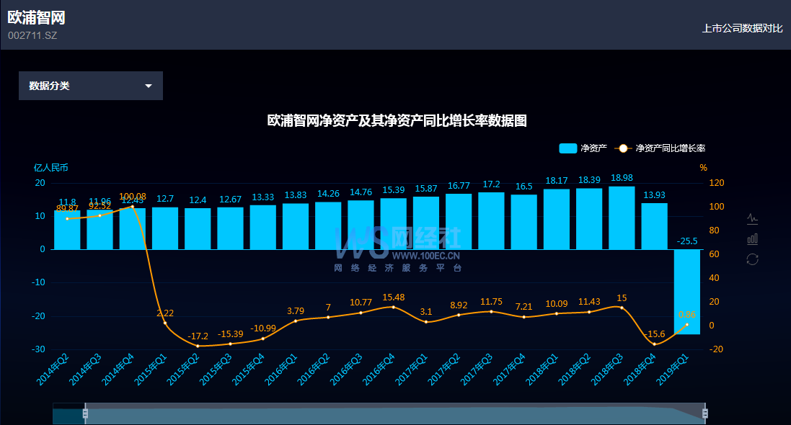This screenshot has height=425, width=791.
Task: Select the 净资产 bar valued 18.17
Action: 557,219
